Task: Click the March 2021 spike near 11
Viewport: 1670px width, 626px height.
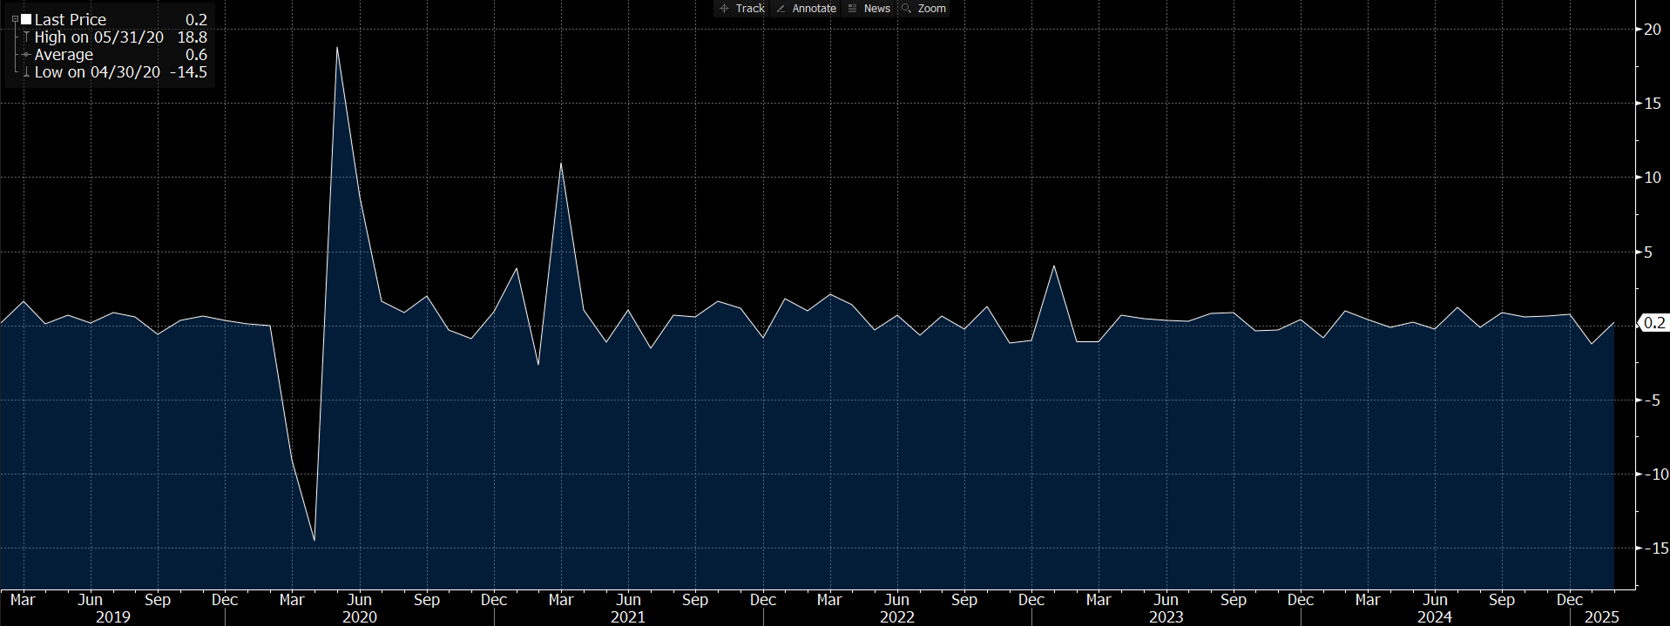Action: [561, 163]
